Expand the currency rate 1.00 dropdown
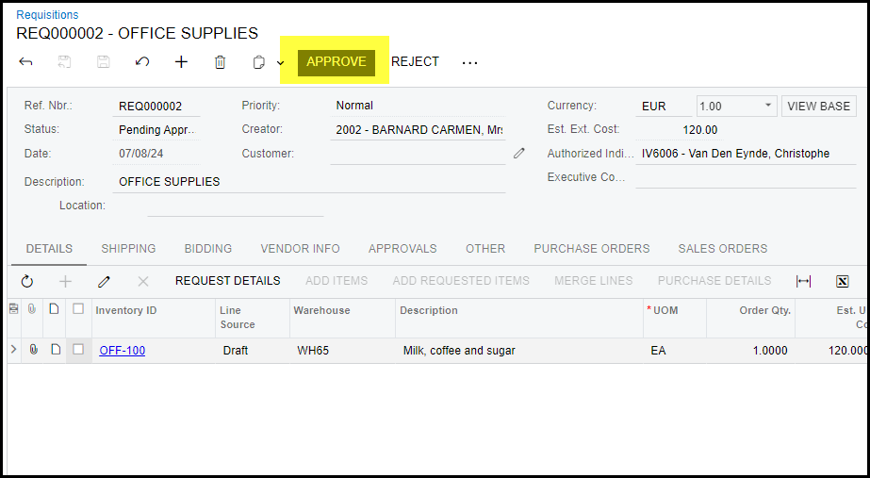Viewport: 870px width, 478px height. 767,106
